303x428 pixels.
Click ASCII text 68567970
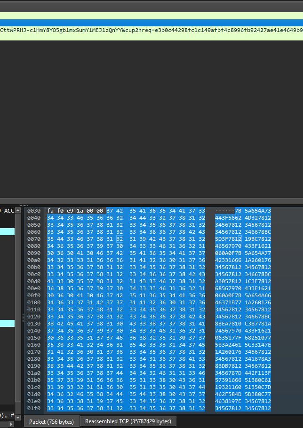click(x=228, y=288)
